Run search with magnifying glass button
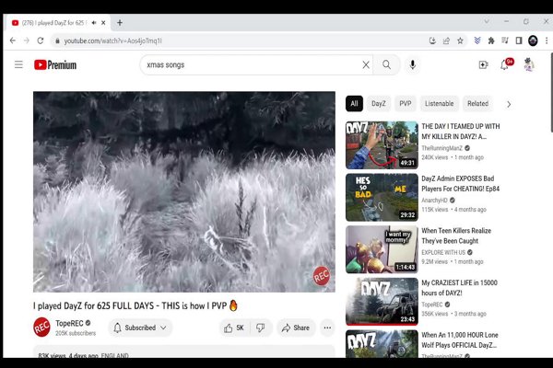This screenshot has width=553, height=368. (x=386, y=64)
